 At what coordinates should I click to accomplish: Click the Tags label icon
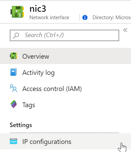[14, 104]
